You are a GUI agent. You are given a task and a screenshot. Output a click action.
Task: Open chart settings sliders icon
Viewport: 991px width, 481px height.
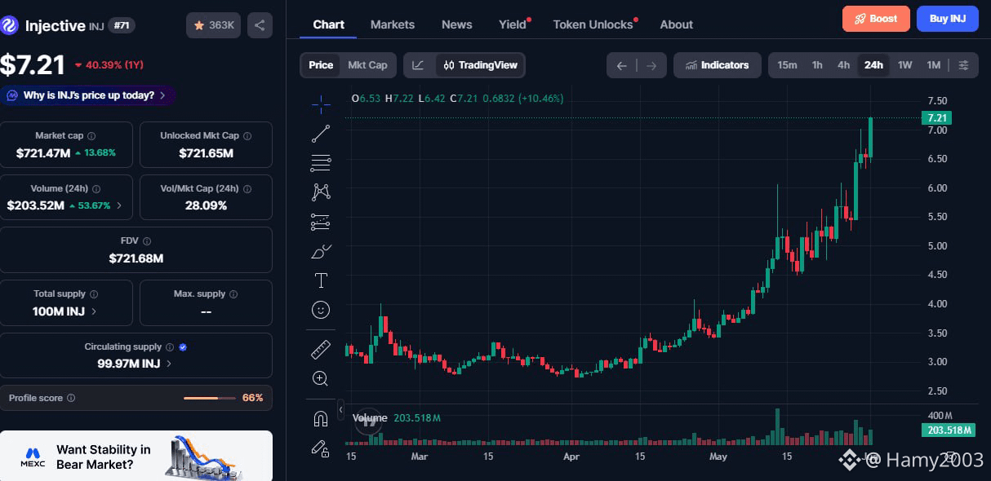pos(964,65)
